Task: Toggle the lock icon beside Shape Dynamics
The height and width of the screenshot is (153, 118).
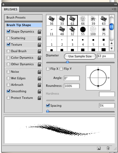Action: click(39, 32)
